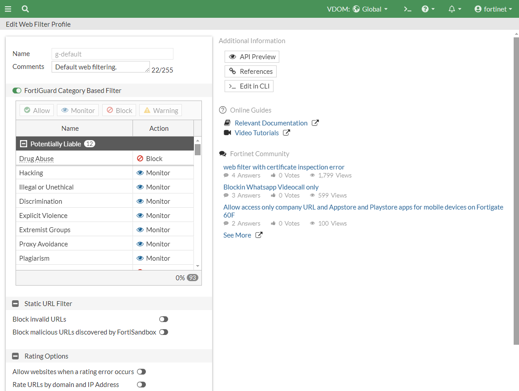Image resolution: width=519 pixels, height=391 pixels.
Task: Collapse the Potentially Liable category group
Action: (x=24, y=143)
